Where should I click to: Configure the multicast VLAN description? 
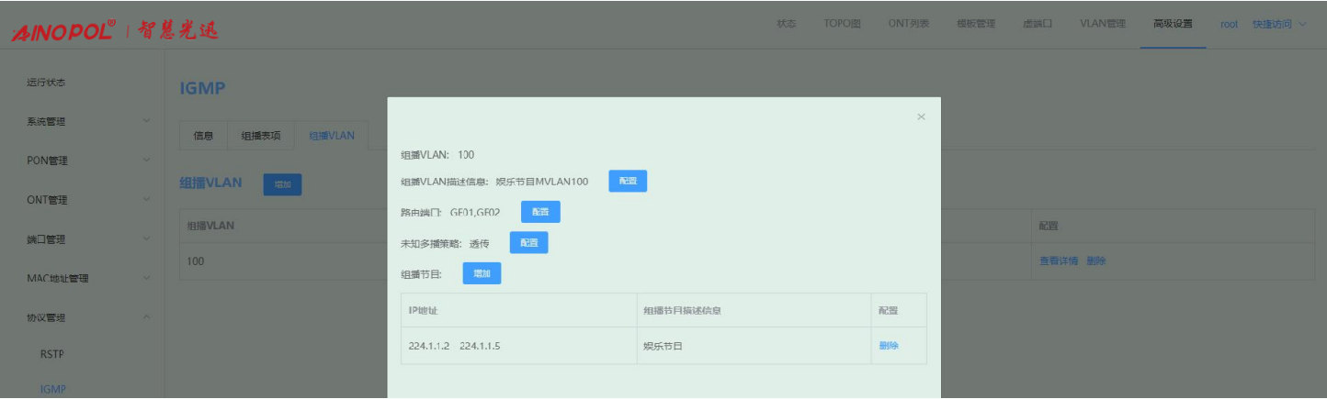tap(628, 182)
